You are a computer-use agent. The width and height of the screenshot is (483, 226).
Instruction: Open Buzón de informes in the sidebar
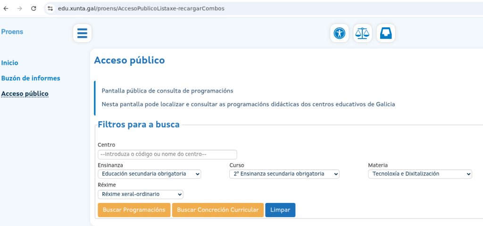[x=31, y=78]
